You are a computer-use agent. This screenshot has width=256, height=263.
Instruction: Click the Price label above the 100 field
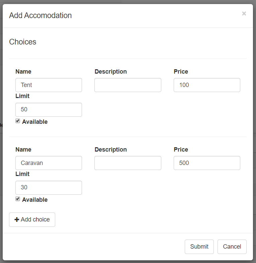click(x=181, y=72)
